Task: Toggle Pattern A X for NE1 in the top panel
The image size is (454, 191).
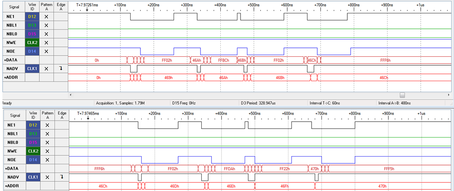Action: [46, 17]
